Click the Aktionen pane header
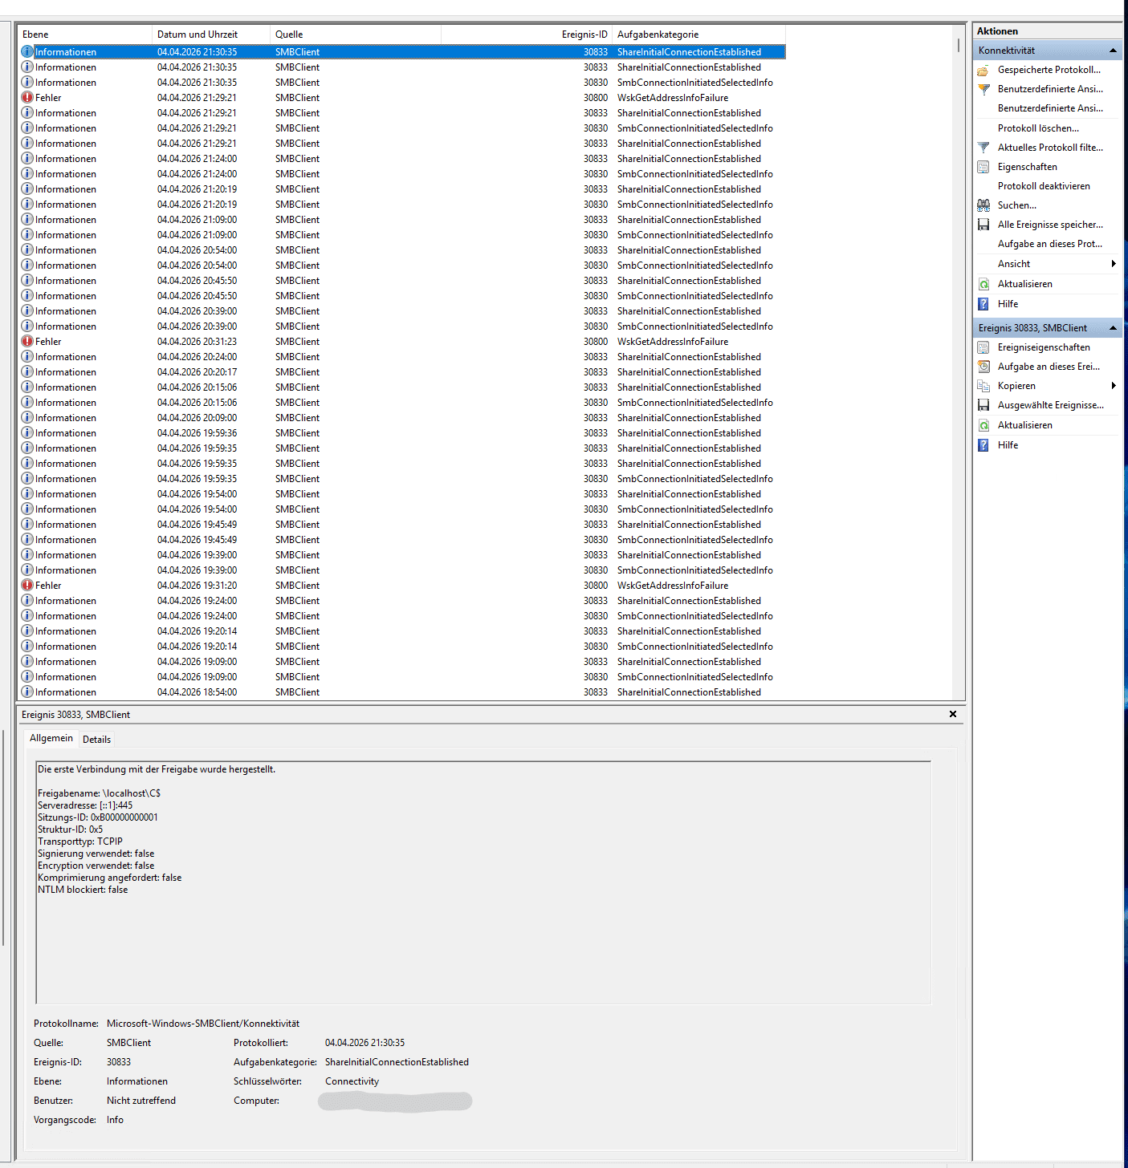1128x1168 pixels. [x=1048, y=31]
